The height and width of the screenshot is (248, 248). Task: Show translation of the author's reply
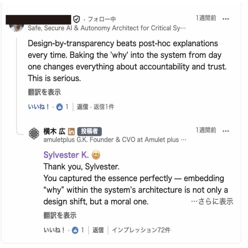pyautogui.click(x=60, y=215)
